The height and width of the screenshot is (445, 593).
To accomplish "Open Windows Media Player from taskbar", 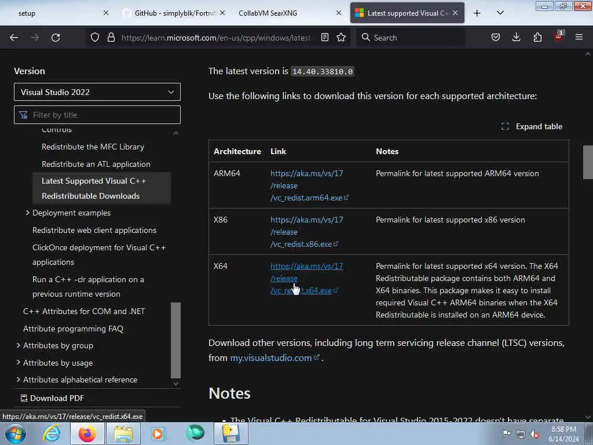I will click(158, 433).
